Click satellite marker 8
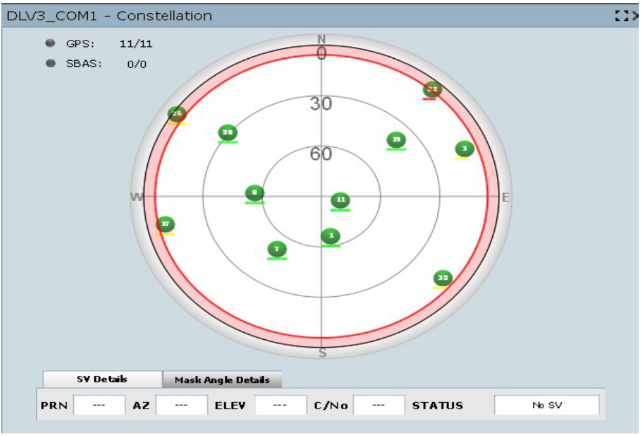Viewport: 642px width, 436px height. (255, 193)
